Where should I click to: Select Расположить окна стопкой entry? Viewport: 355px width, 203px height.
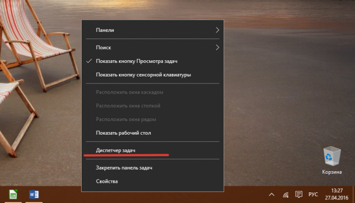click(128, 106)
